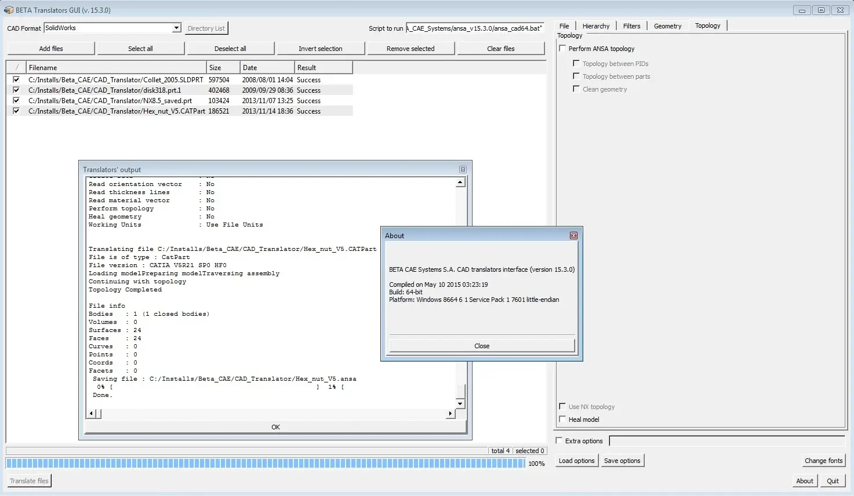
Task: Select the Collet_2005.SLDPRT filename
Action: tap(116, 80)
